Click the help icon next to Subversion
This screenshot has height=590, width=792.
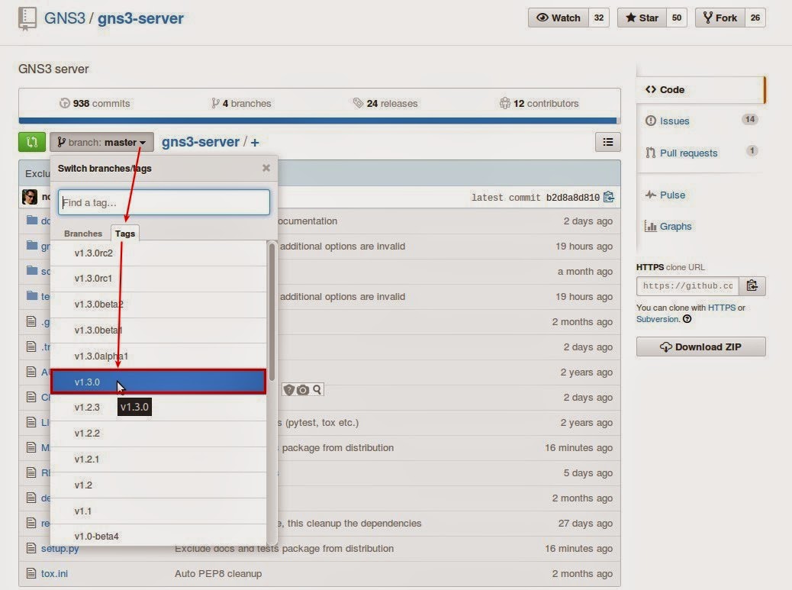tap(687, 319)
